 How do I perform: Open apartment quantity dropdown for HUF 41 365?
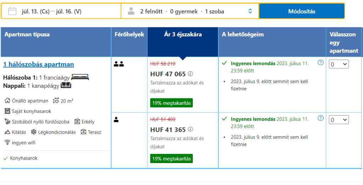pos(339,120)
